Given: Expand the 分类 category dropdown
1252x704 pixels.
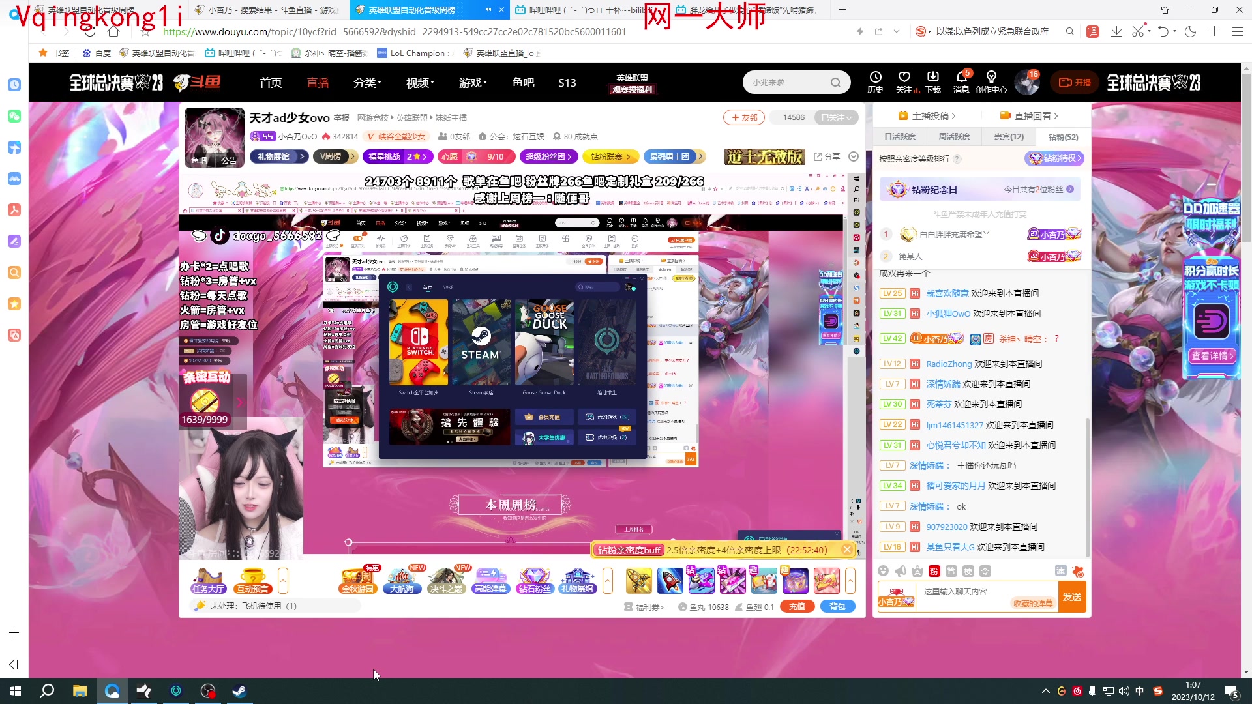Looking at the screenshot, I should point(367,83).
